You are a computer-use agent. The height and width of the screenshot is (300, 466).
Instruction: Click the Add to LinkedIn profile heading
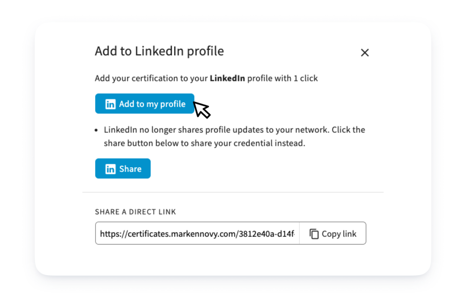pos(159,51)
